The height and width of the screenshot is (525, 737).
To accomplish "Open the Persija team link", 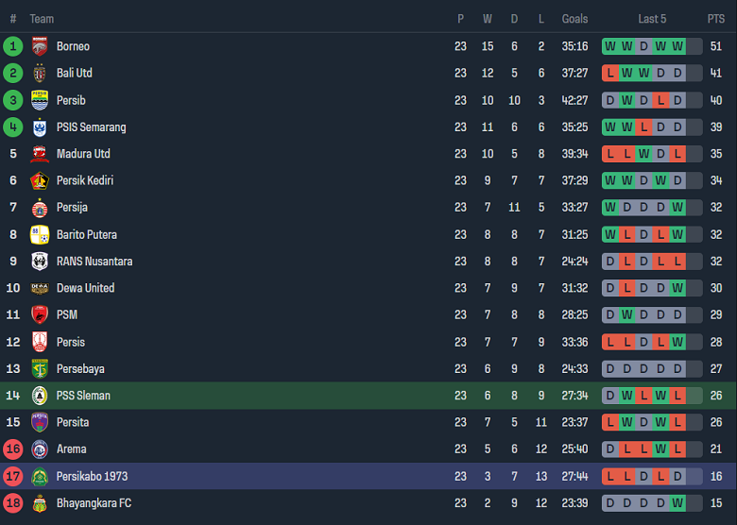I will click(72, 208).
